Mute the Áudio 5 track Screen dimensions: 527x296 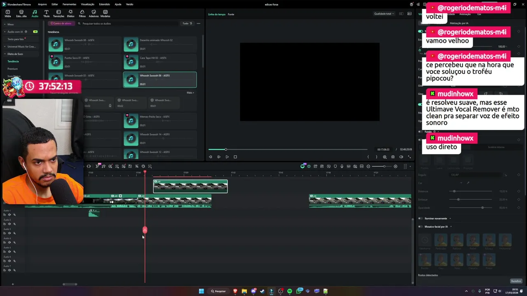pos(9,252)
